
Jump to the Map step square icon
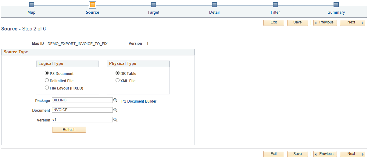point(31,5)
